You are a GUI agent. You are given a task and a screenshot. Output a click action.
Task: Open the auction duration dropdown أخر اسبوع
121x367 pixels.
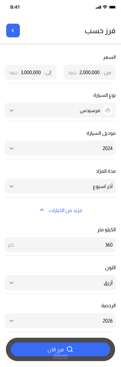(x=60, y=186)
